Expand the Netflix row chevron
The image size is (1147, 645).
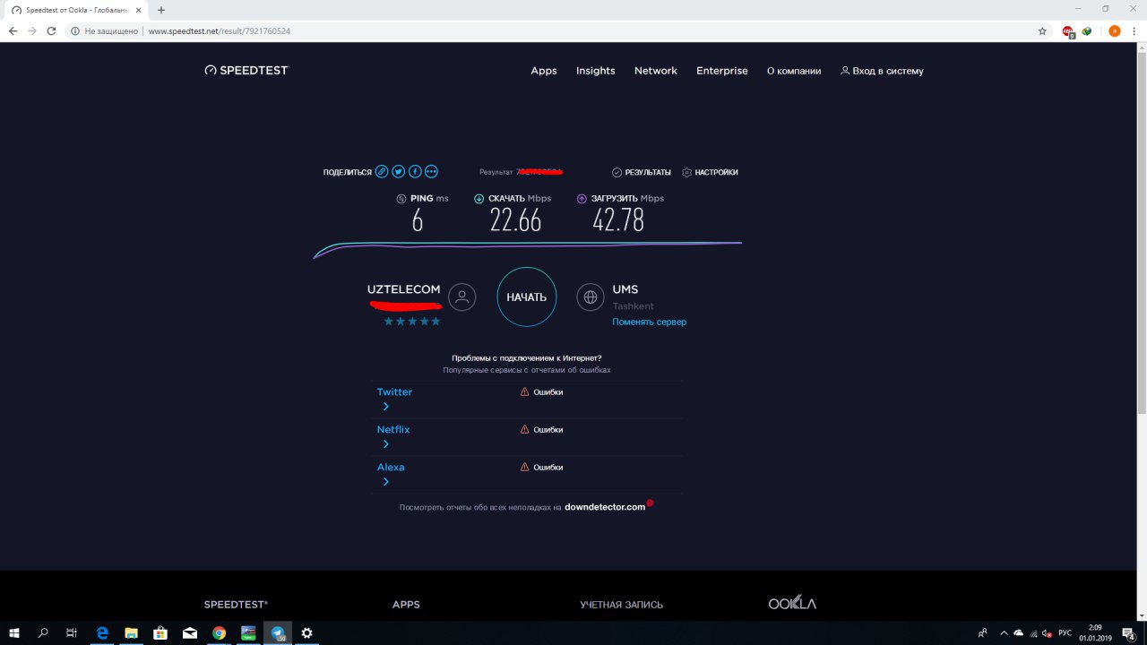click(x=386, y=444)
